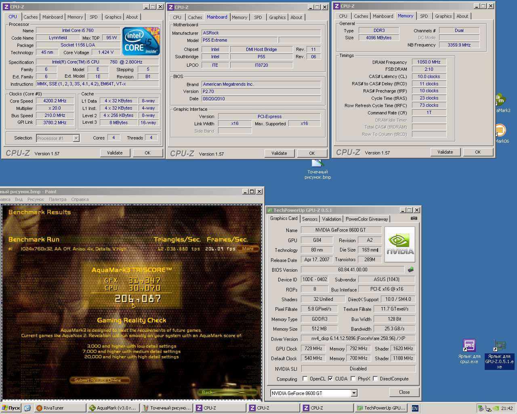The height and width of the screenshot is (414, 517).
Task: Open the GPU-Z.0.5.1.exe desktop shortcut
Action: pos(499,354)
